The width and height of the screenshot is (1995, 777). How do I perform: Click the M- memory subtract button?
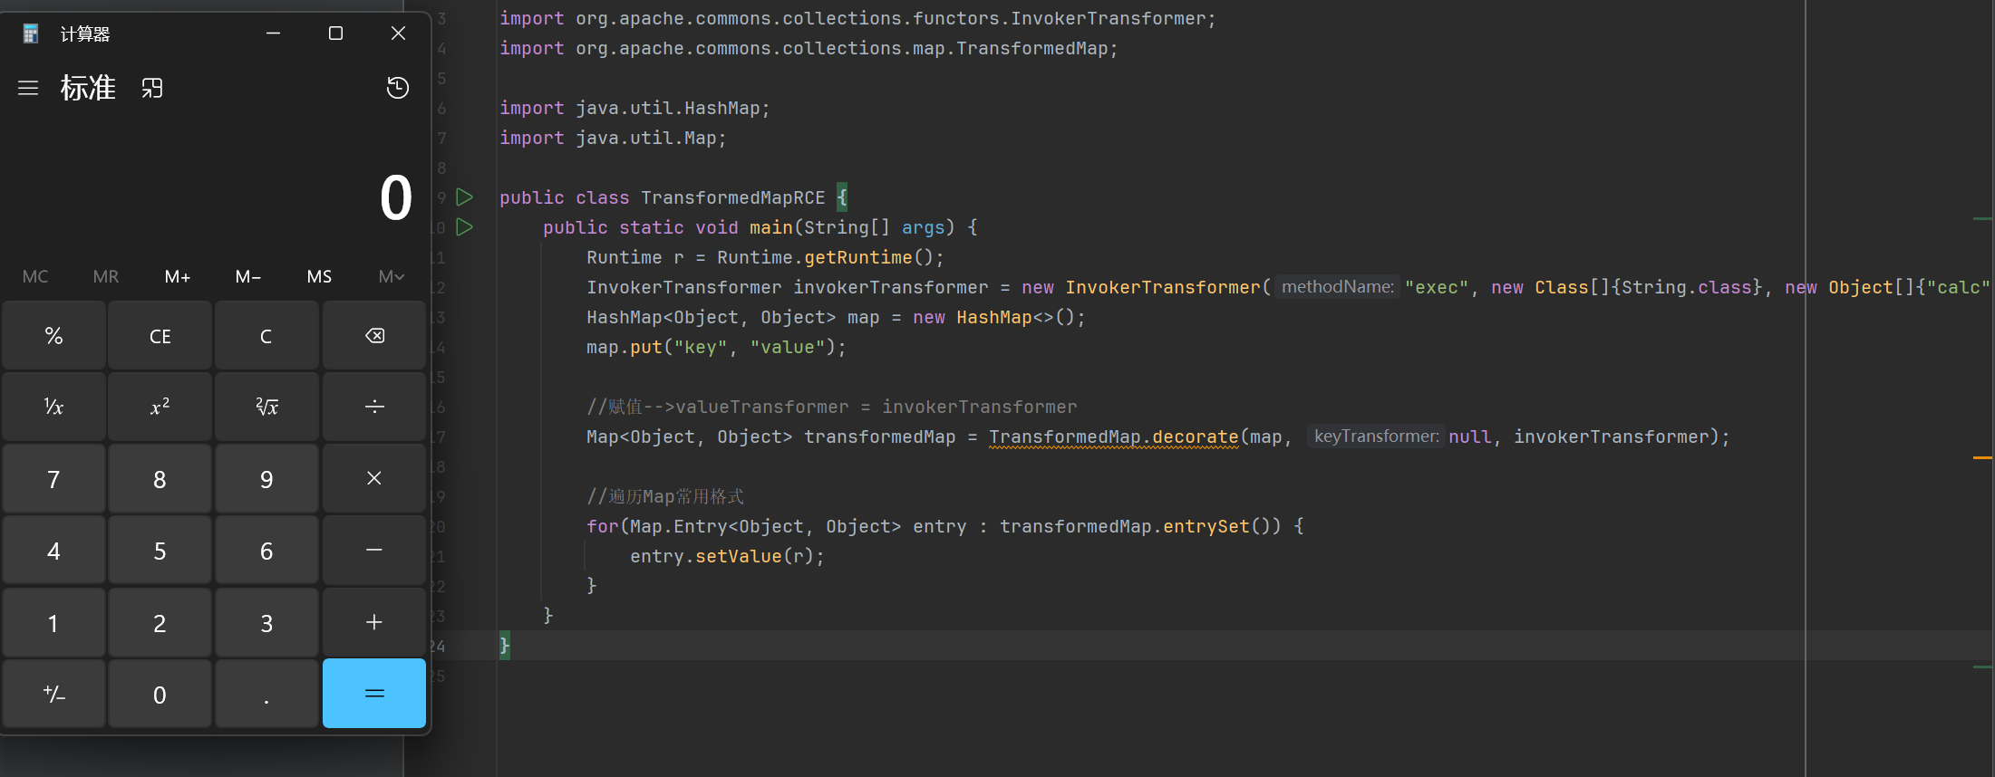click(x=248, y=276)
